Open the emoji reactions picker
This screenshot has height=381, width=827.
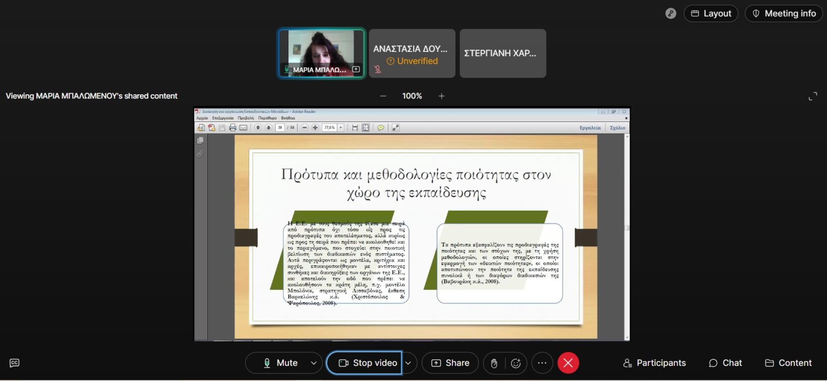point(515,363)
